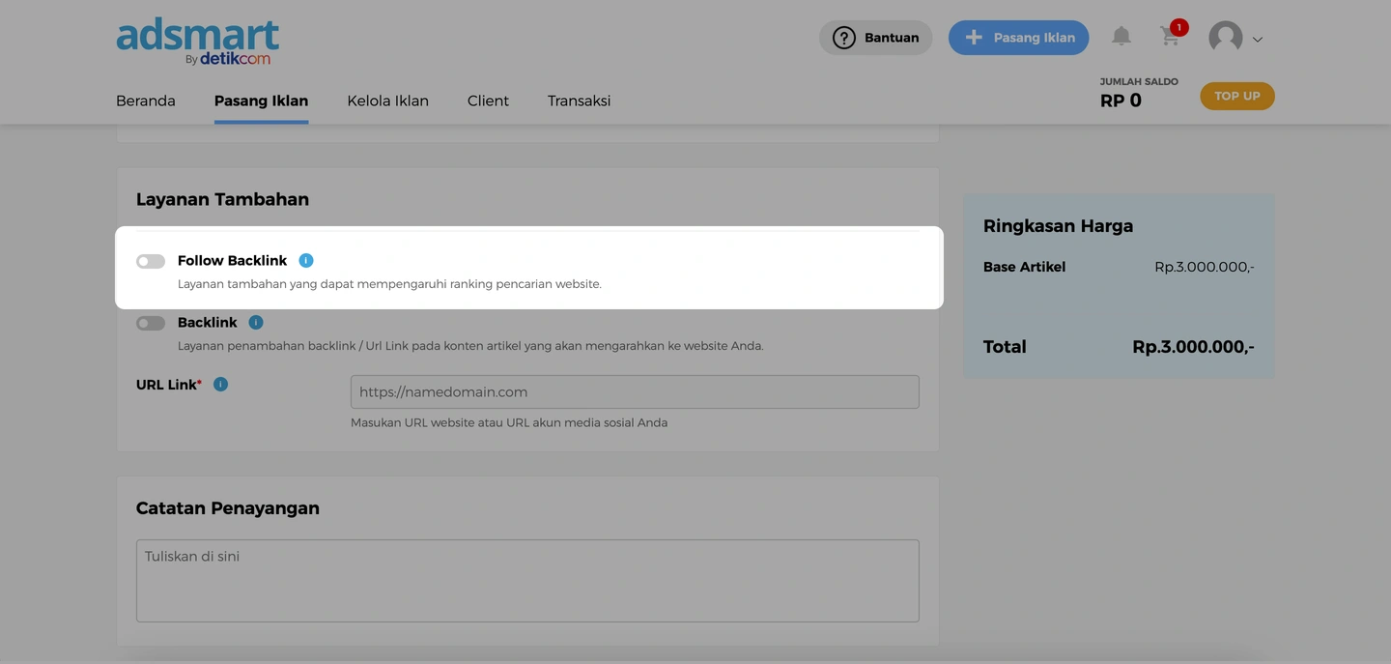Click info icon beside Backlink label
1391x664 pixels.
(256, 323)
